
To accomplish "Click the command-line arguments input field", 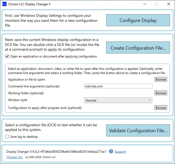I will [118, 86].
